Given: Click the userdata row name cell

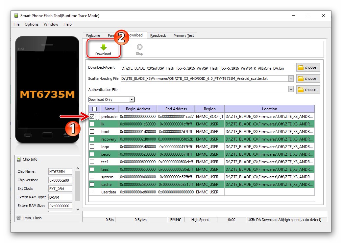Looking at the screenshot, I should click(110, 192).
